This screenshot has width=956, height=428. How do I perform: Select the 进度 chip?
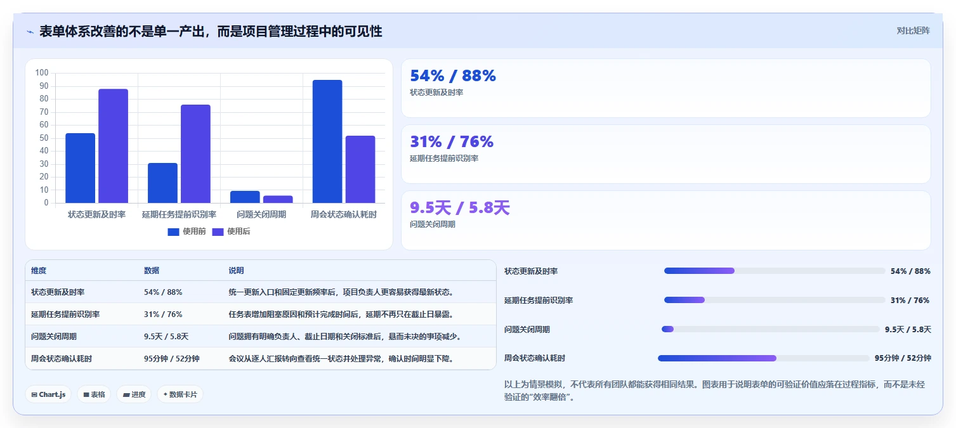click(x=134, y=394)
